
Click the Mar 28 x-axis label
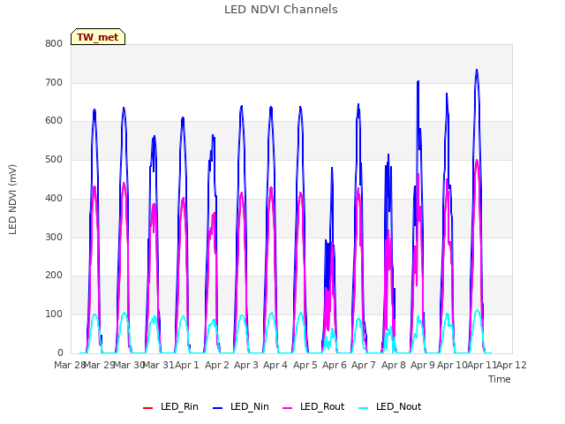70,365
